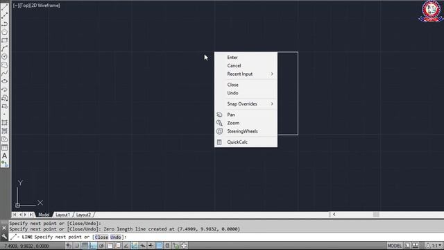This screenshot has width=444, height=250.
Task: Click the Quick View Drawings icon
Action: [x=416, y=245]
